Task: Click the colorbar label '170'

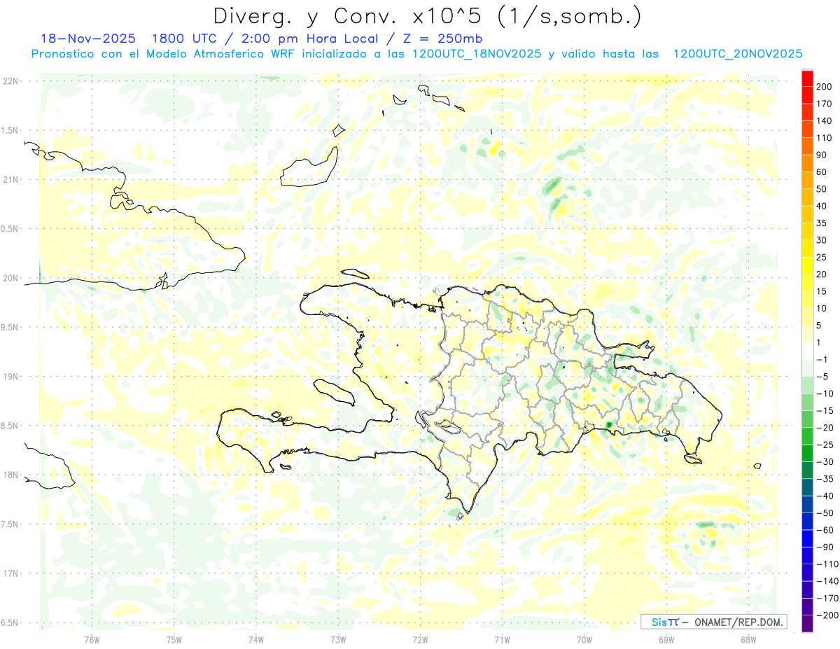Action: [824, 104]
